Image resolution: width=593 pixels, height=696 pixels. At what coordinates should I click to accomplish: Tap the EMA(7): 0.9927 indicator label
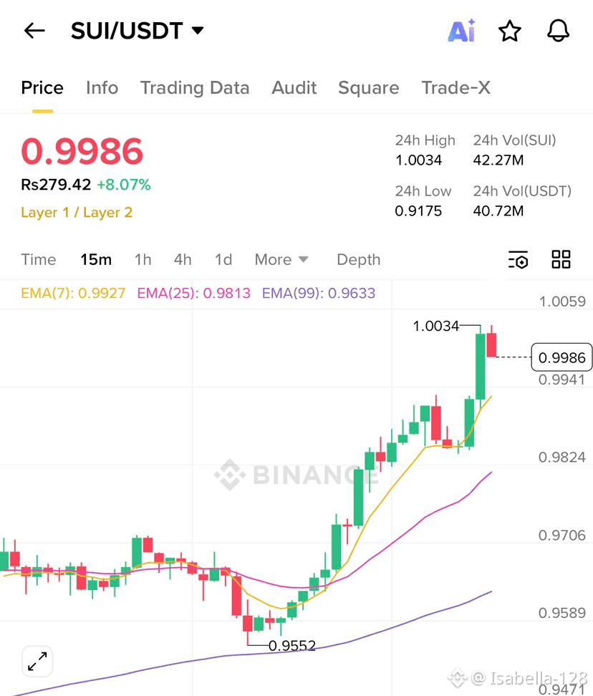(x=73, y=294)
